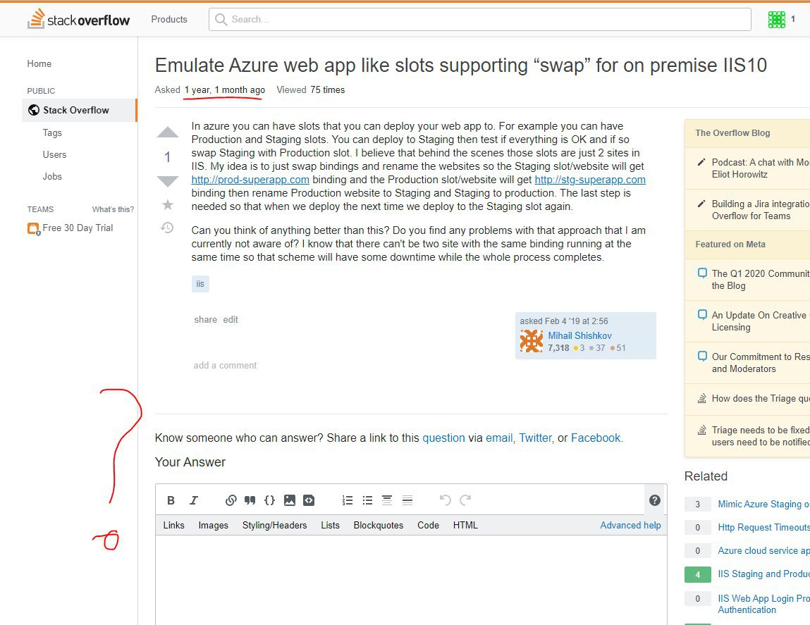Viewport: 810px width, 625px height.
Task: Open the stg-superapp.com link
Action: coord(590,179)
